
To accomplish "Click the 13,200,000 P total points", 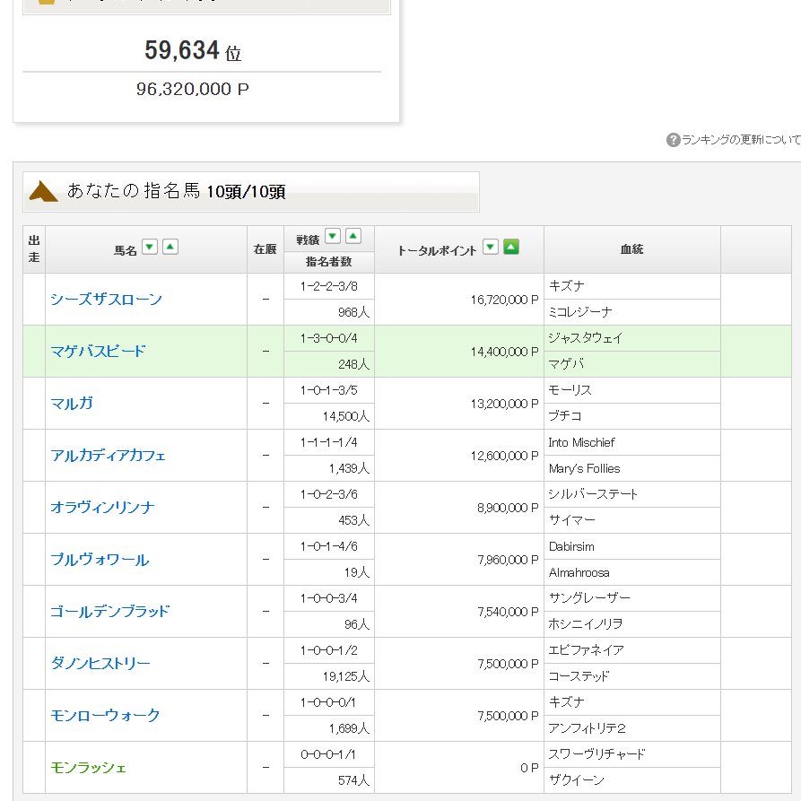I will (505, 404).
